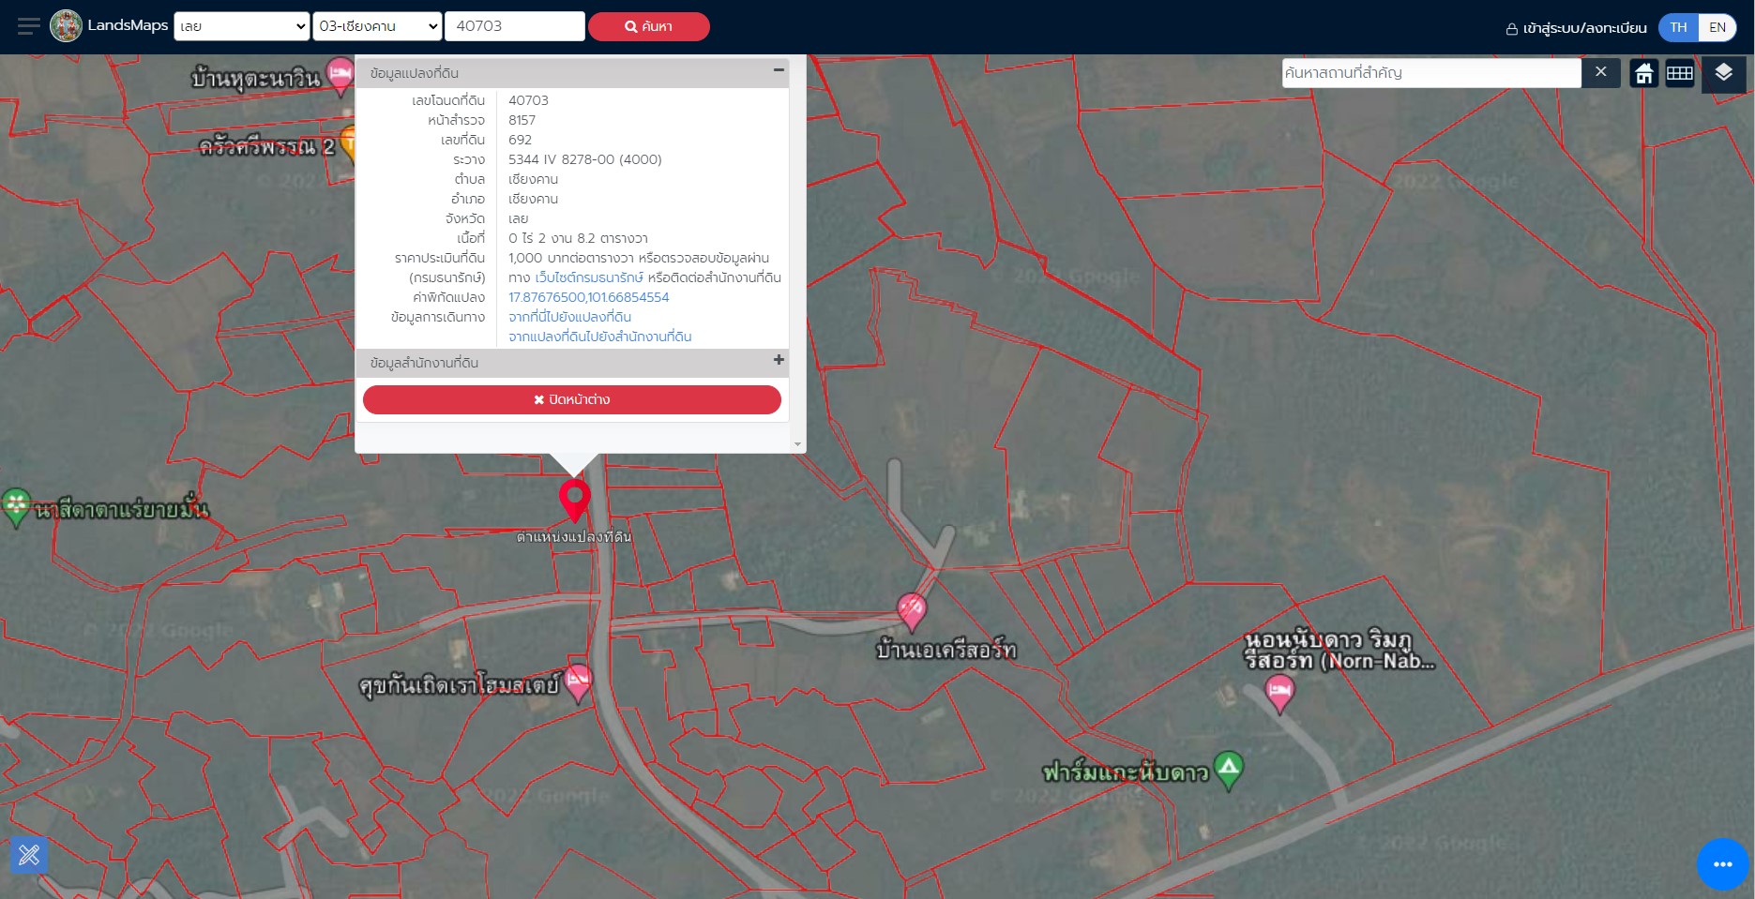
Task: Open the grid table icon
Action: pyautogui.click(x=1679, y=73)
